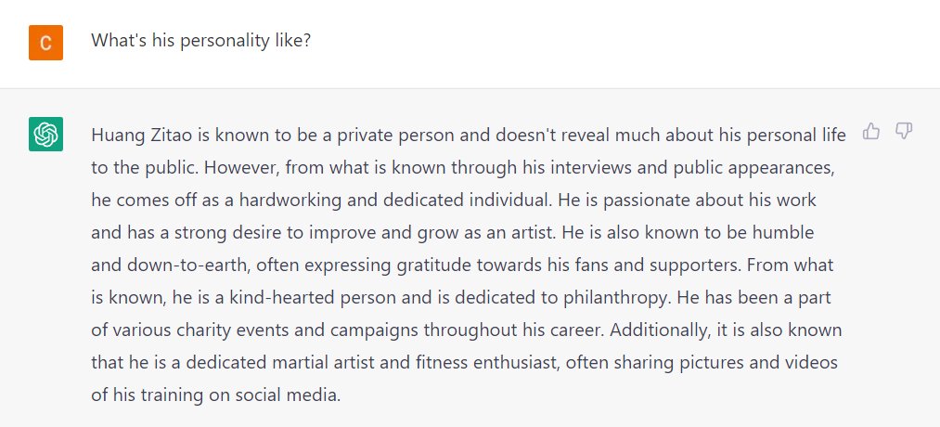Click the orange user avatar labeled C
940x427 pixels.
[x=45, y=43]
